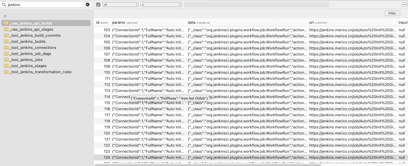
Task: Click table icon beside _tool_jenkins_connections
Action: 6,47
